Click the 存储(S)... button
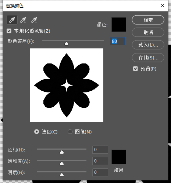171x183 pixels. 148,58
